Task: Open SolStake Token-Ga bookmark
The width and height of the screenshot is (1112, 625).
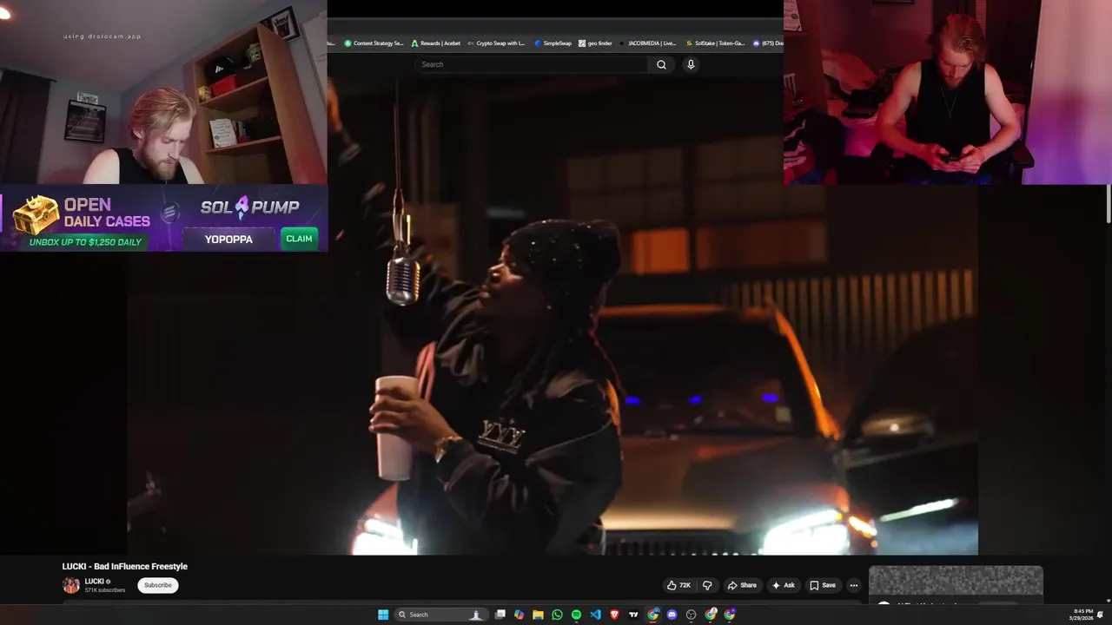Action: click(715, 43)
